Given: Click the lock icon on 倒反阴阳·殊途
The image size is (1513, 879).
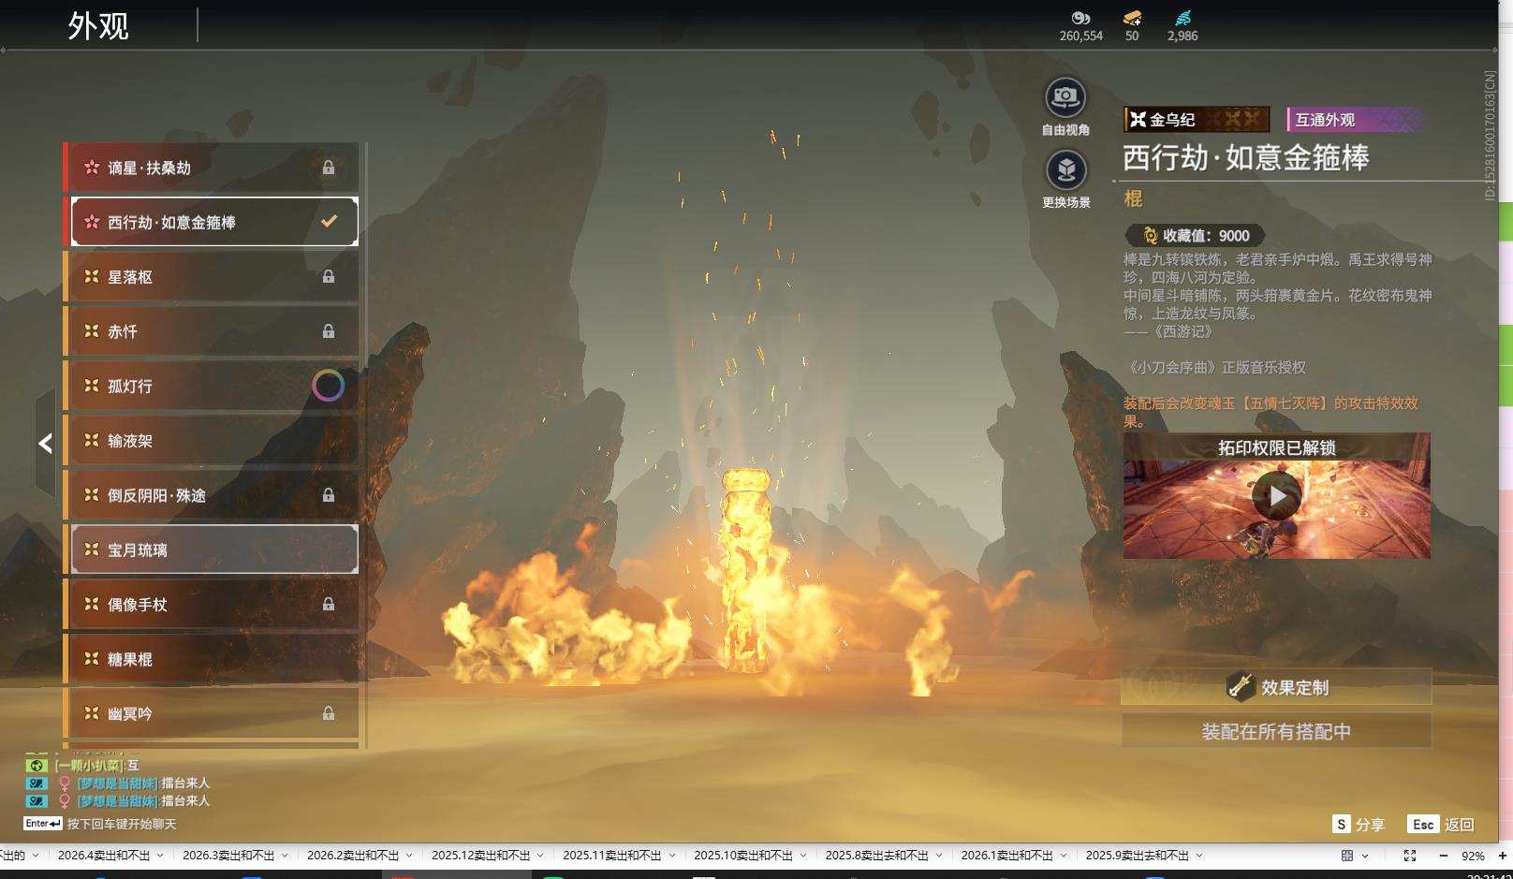Looking at the screenshot, I should coord(329,495).
